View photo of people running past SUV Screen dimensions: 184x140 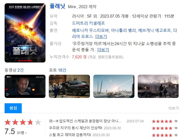pyautogui.click(x=69, y=86)
